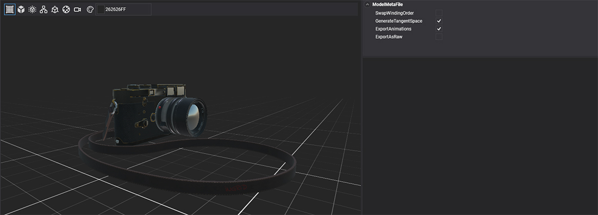The height and width of the screenshot is (215, 598).
Task: Click the ExportAsRaw property label
Action: (x=389, y=36)
